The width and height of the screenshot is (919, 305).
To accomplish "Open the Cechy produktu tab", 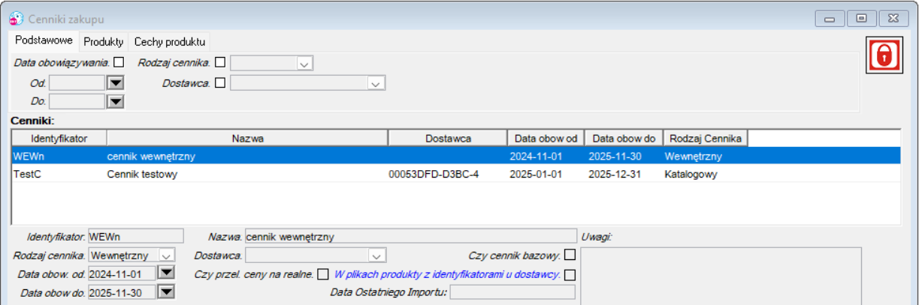I will [x=170, y=41].
